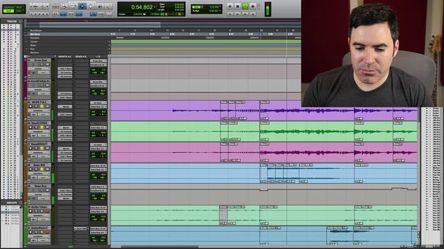Open BASS FULL playlist selector arrow

coord(49,102)
